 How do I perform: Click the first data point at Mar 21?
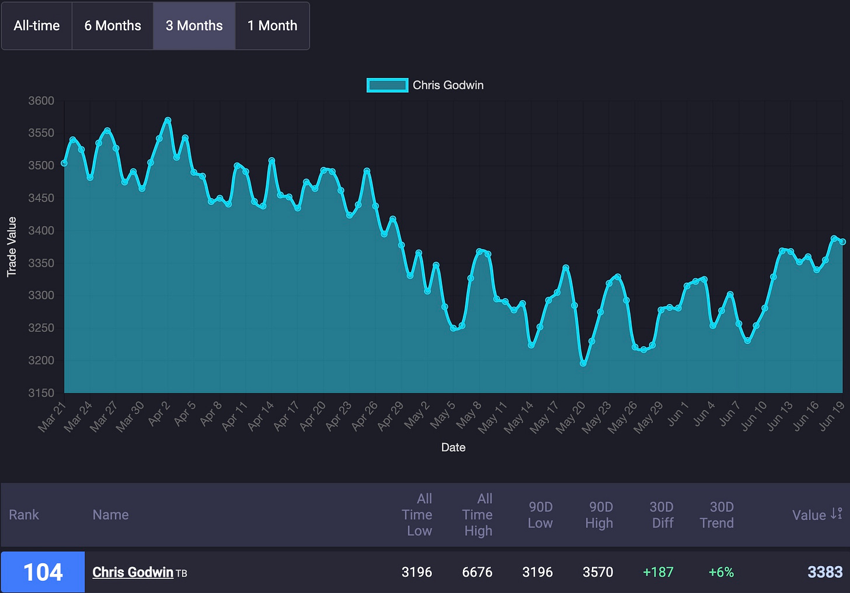coord(64,163)
